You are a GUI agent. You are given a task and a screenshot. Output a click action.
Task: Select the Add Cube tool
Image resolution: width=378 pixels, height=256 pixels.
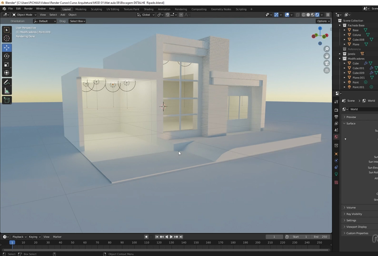pos(7,100)
